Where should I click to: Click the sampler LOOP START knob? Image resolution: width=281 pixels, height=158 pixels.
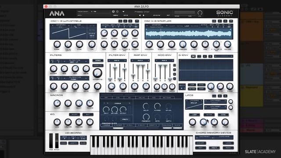tap(172, 44)
